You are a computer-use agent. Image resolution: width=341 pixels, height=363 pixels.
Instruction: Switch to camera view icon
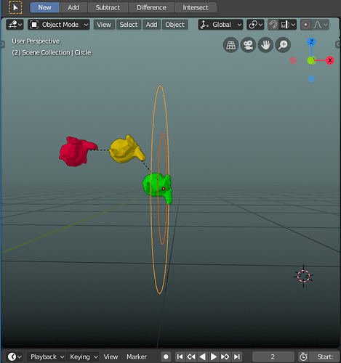tap(248, 45)
